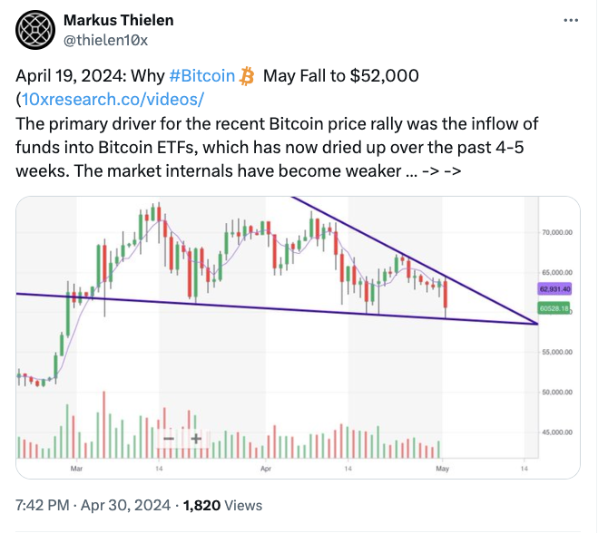Click the Mar label on date axis
This screenshot has height=533, width=598.
point(76,469)
